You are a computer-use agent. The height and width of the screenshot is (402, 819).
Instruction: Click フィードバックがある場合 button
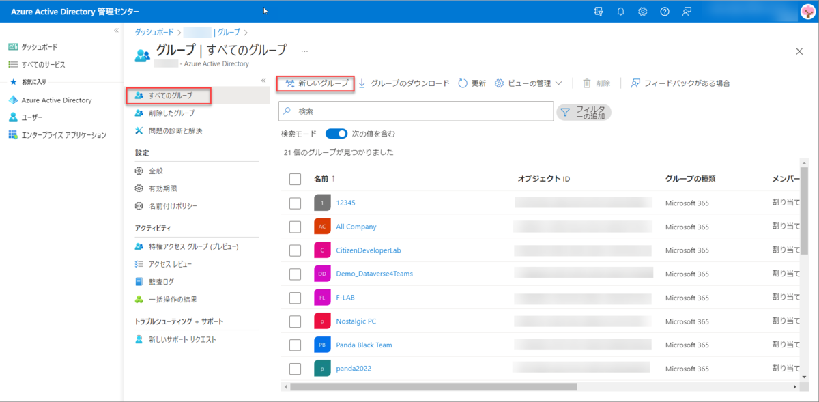click(680, 83)
